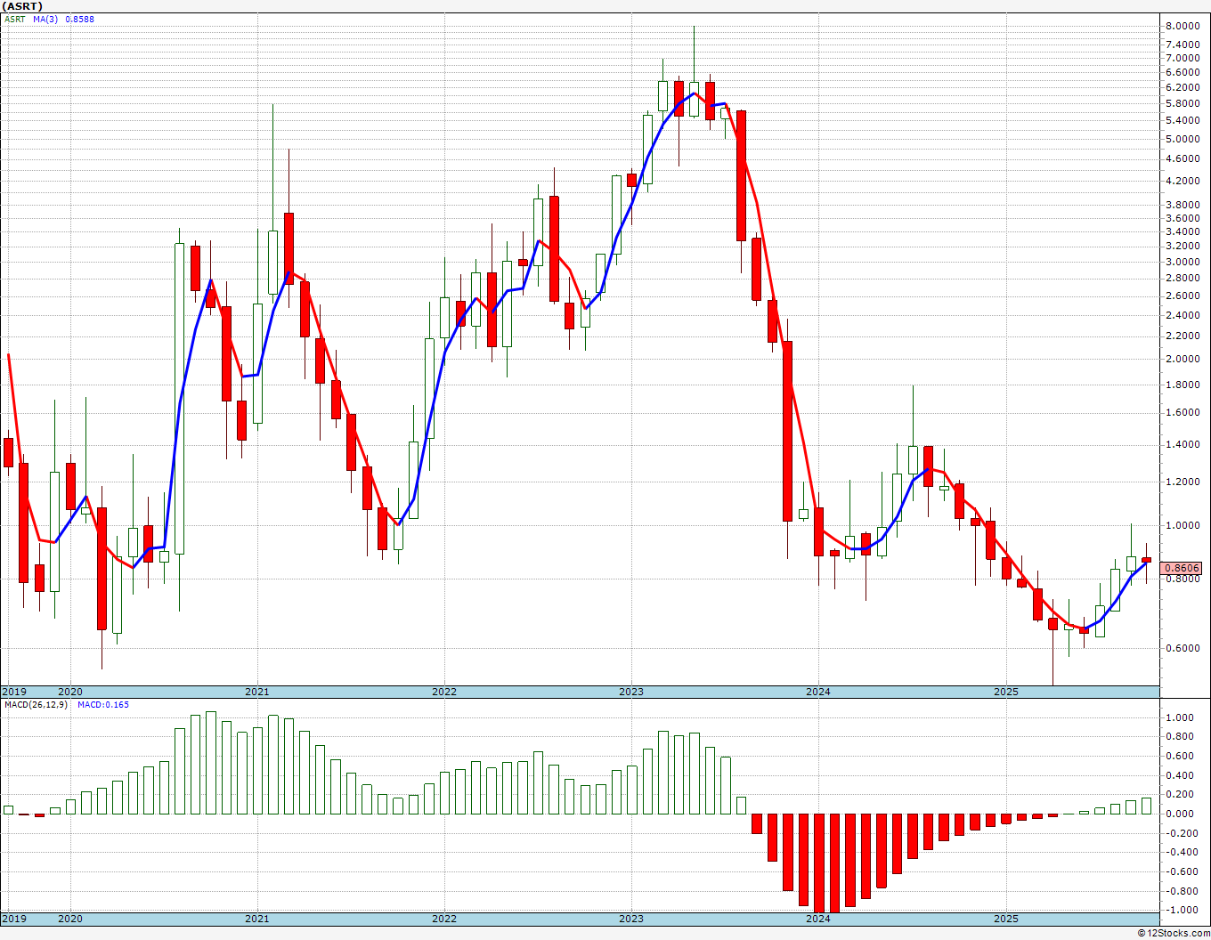
Task: Click the MA(3) legend label
Action: (x=45, y=19)
